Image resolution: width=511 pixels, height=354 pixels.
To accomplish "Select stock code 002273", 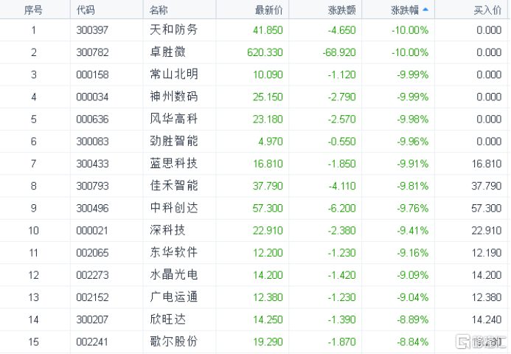I will point(92,275).
